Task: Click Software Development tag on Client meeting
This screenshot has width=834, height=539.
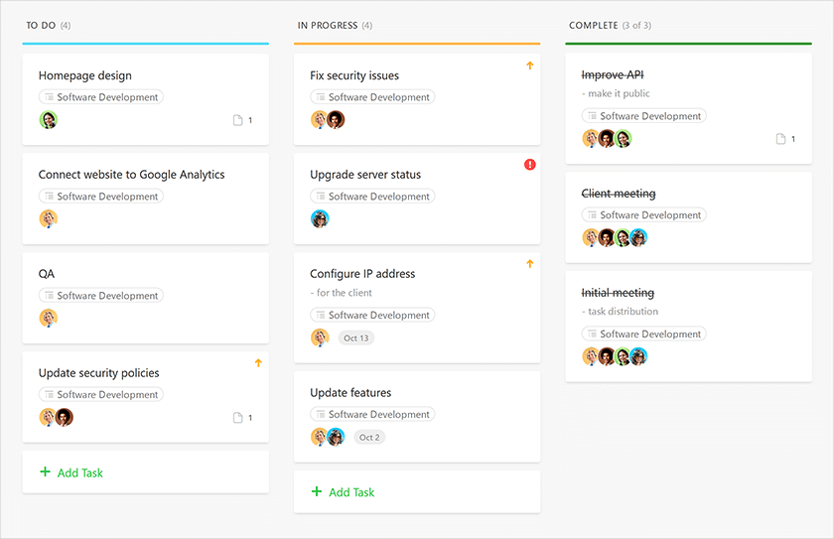Action: tap(644, 214)
